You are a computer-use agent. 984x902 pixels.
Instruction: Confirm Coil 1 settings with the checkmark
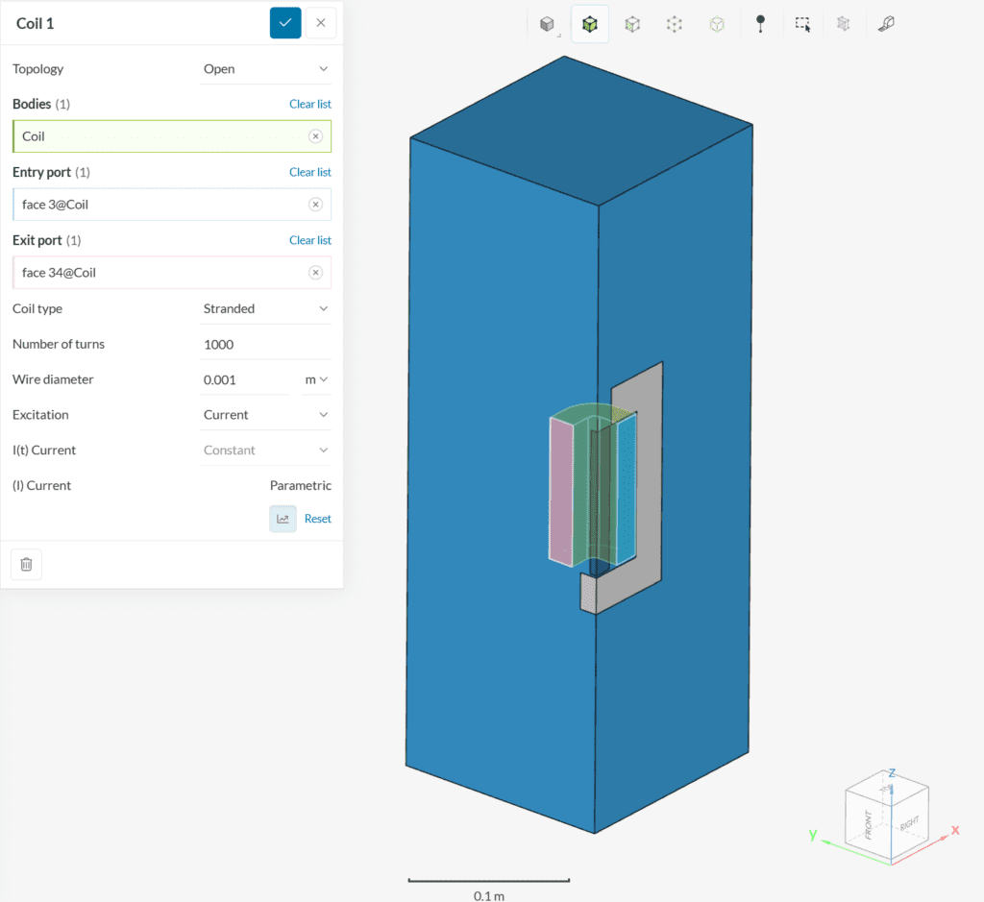click(x=285, y=22)
